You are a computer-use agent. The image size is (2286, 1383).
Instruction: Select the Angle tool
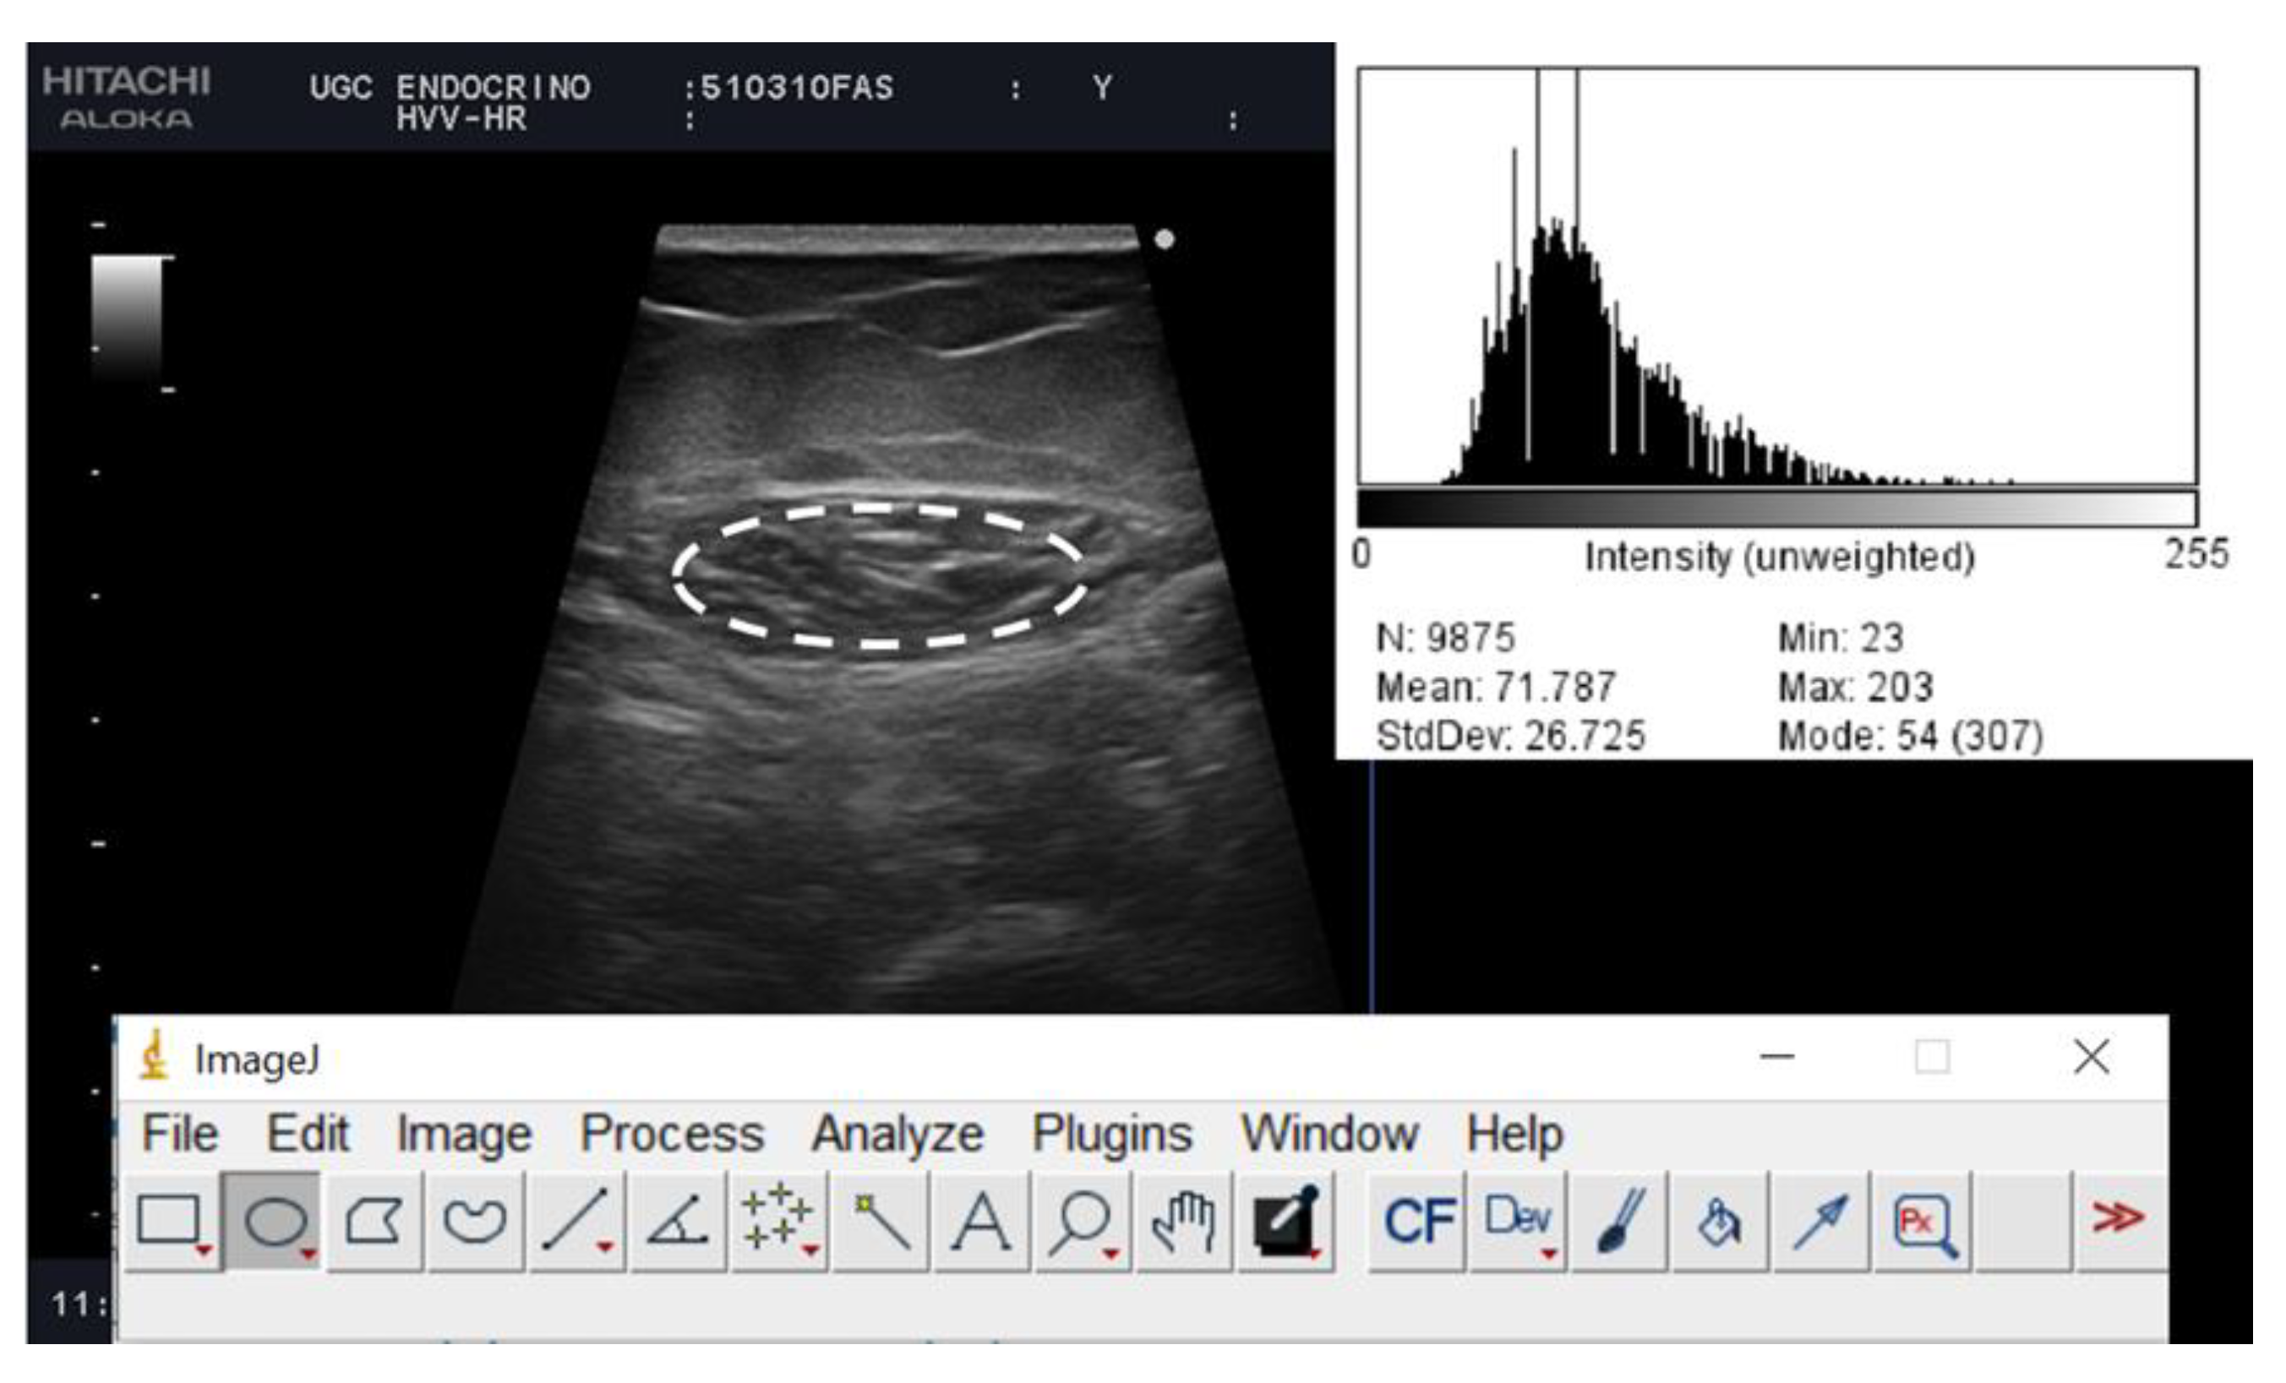click(677, 1221)
